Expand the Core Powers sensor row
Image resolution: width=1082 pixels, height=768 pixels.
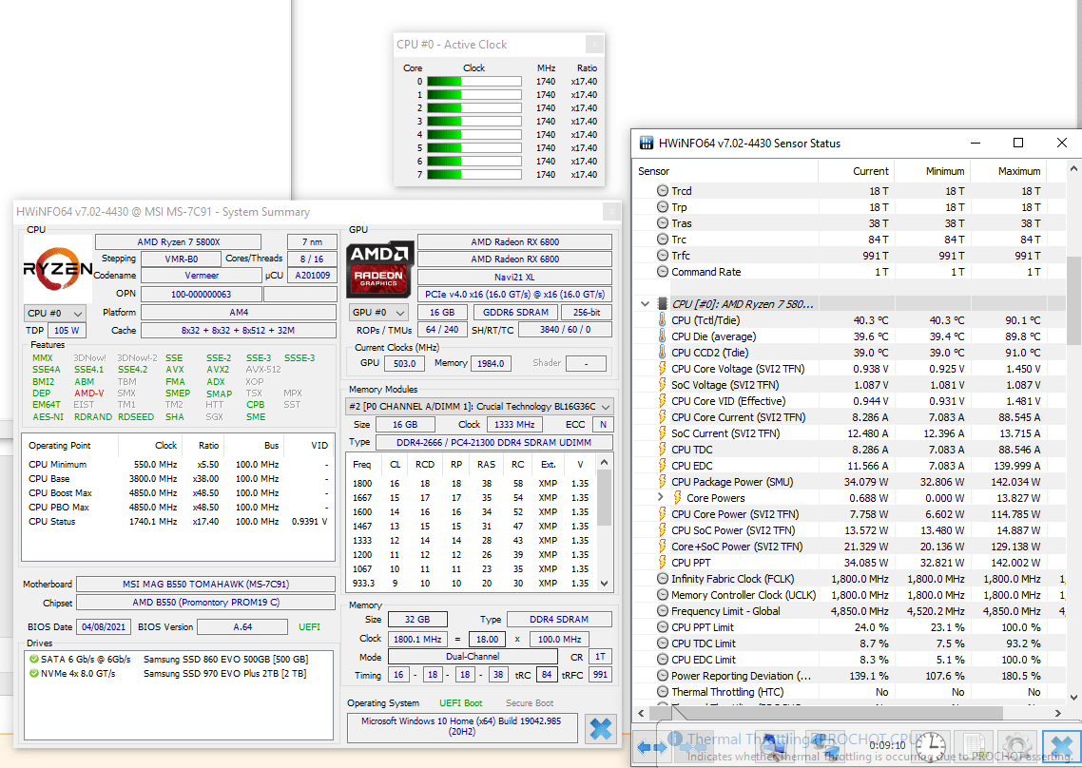coord(661,497)
